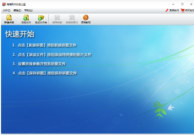Open the 帮助(H) menu
Screen dimensions: 194x135
pyautogui.click(x=28, y=10)
